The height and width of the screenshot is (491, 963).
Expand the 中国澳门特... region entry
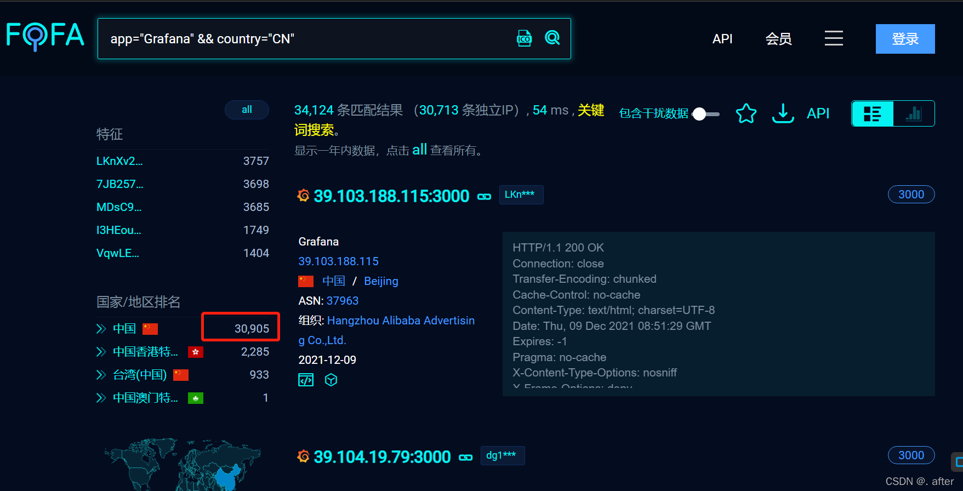point(101,398)
